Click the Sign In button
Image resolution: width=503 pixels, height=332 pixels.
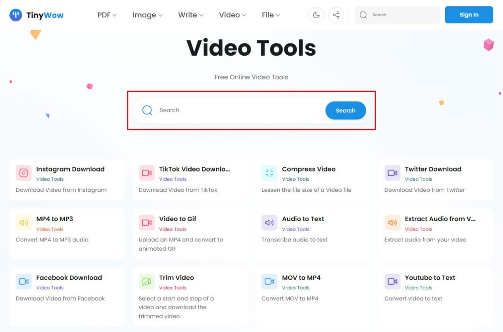tap(469, 15)
